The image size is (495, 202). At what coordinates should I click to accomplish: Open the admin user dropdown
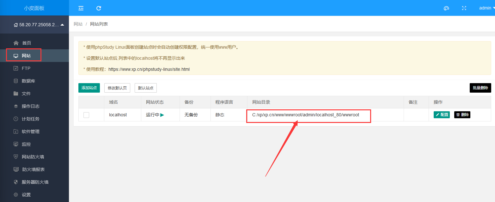(x=487, y=8)
